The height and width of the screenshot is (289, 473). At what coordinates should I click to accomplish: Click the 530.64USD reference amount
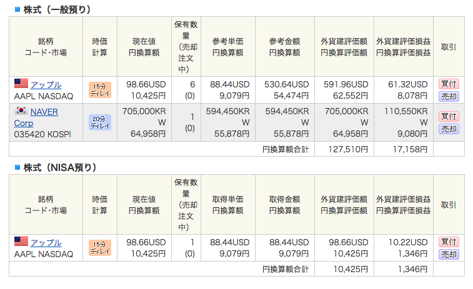click(x=287, y=84)
